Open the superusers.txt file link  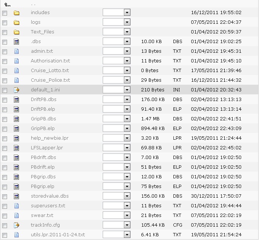[x=48, y=206]
